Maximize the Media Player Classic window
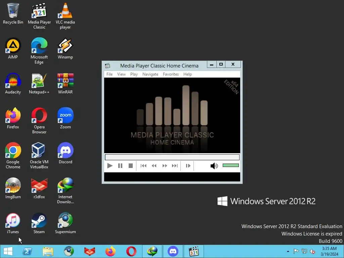Image resolution: width=344 pixels, height=258 pixels. pos(221,64)
